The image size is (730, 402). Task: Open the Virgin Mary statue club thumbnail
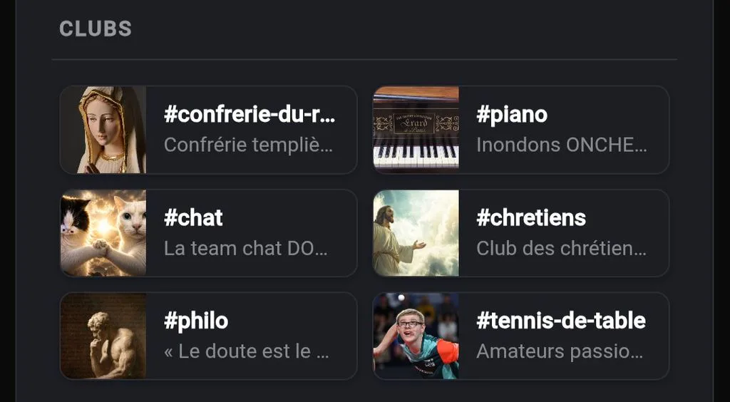[x=103, y=130]
